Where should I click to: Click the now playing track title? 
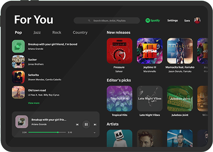click(x=49, y=120)
